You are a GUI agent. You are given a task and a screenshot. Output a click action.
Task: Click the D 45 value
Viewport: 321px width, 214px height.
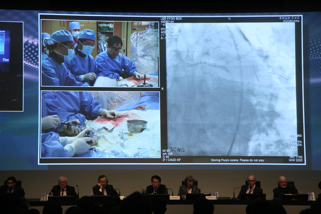pyautogui.click(x=165, y=157)
